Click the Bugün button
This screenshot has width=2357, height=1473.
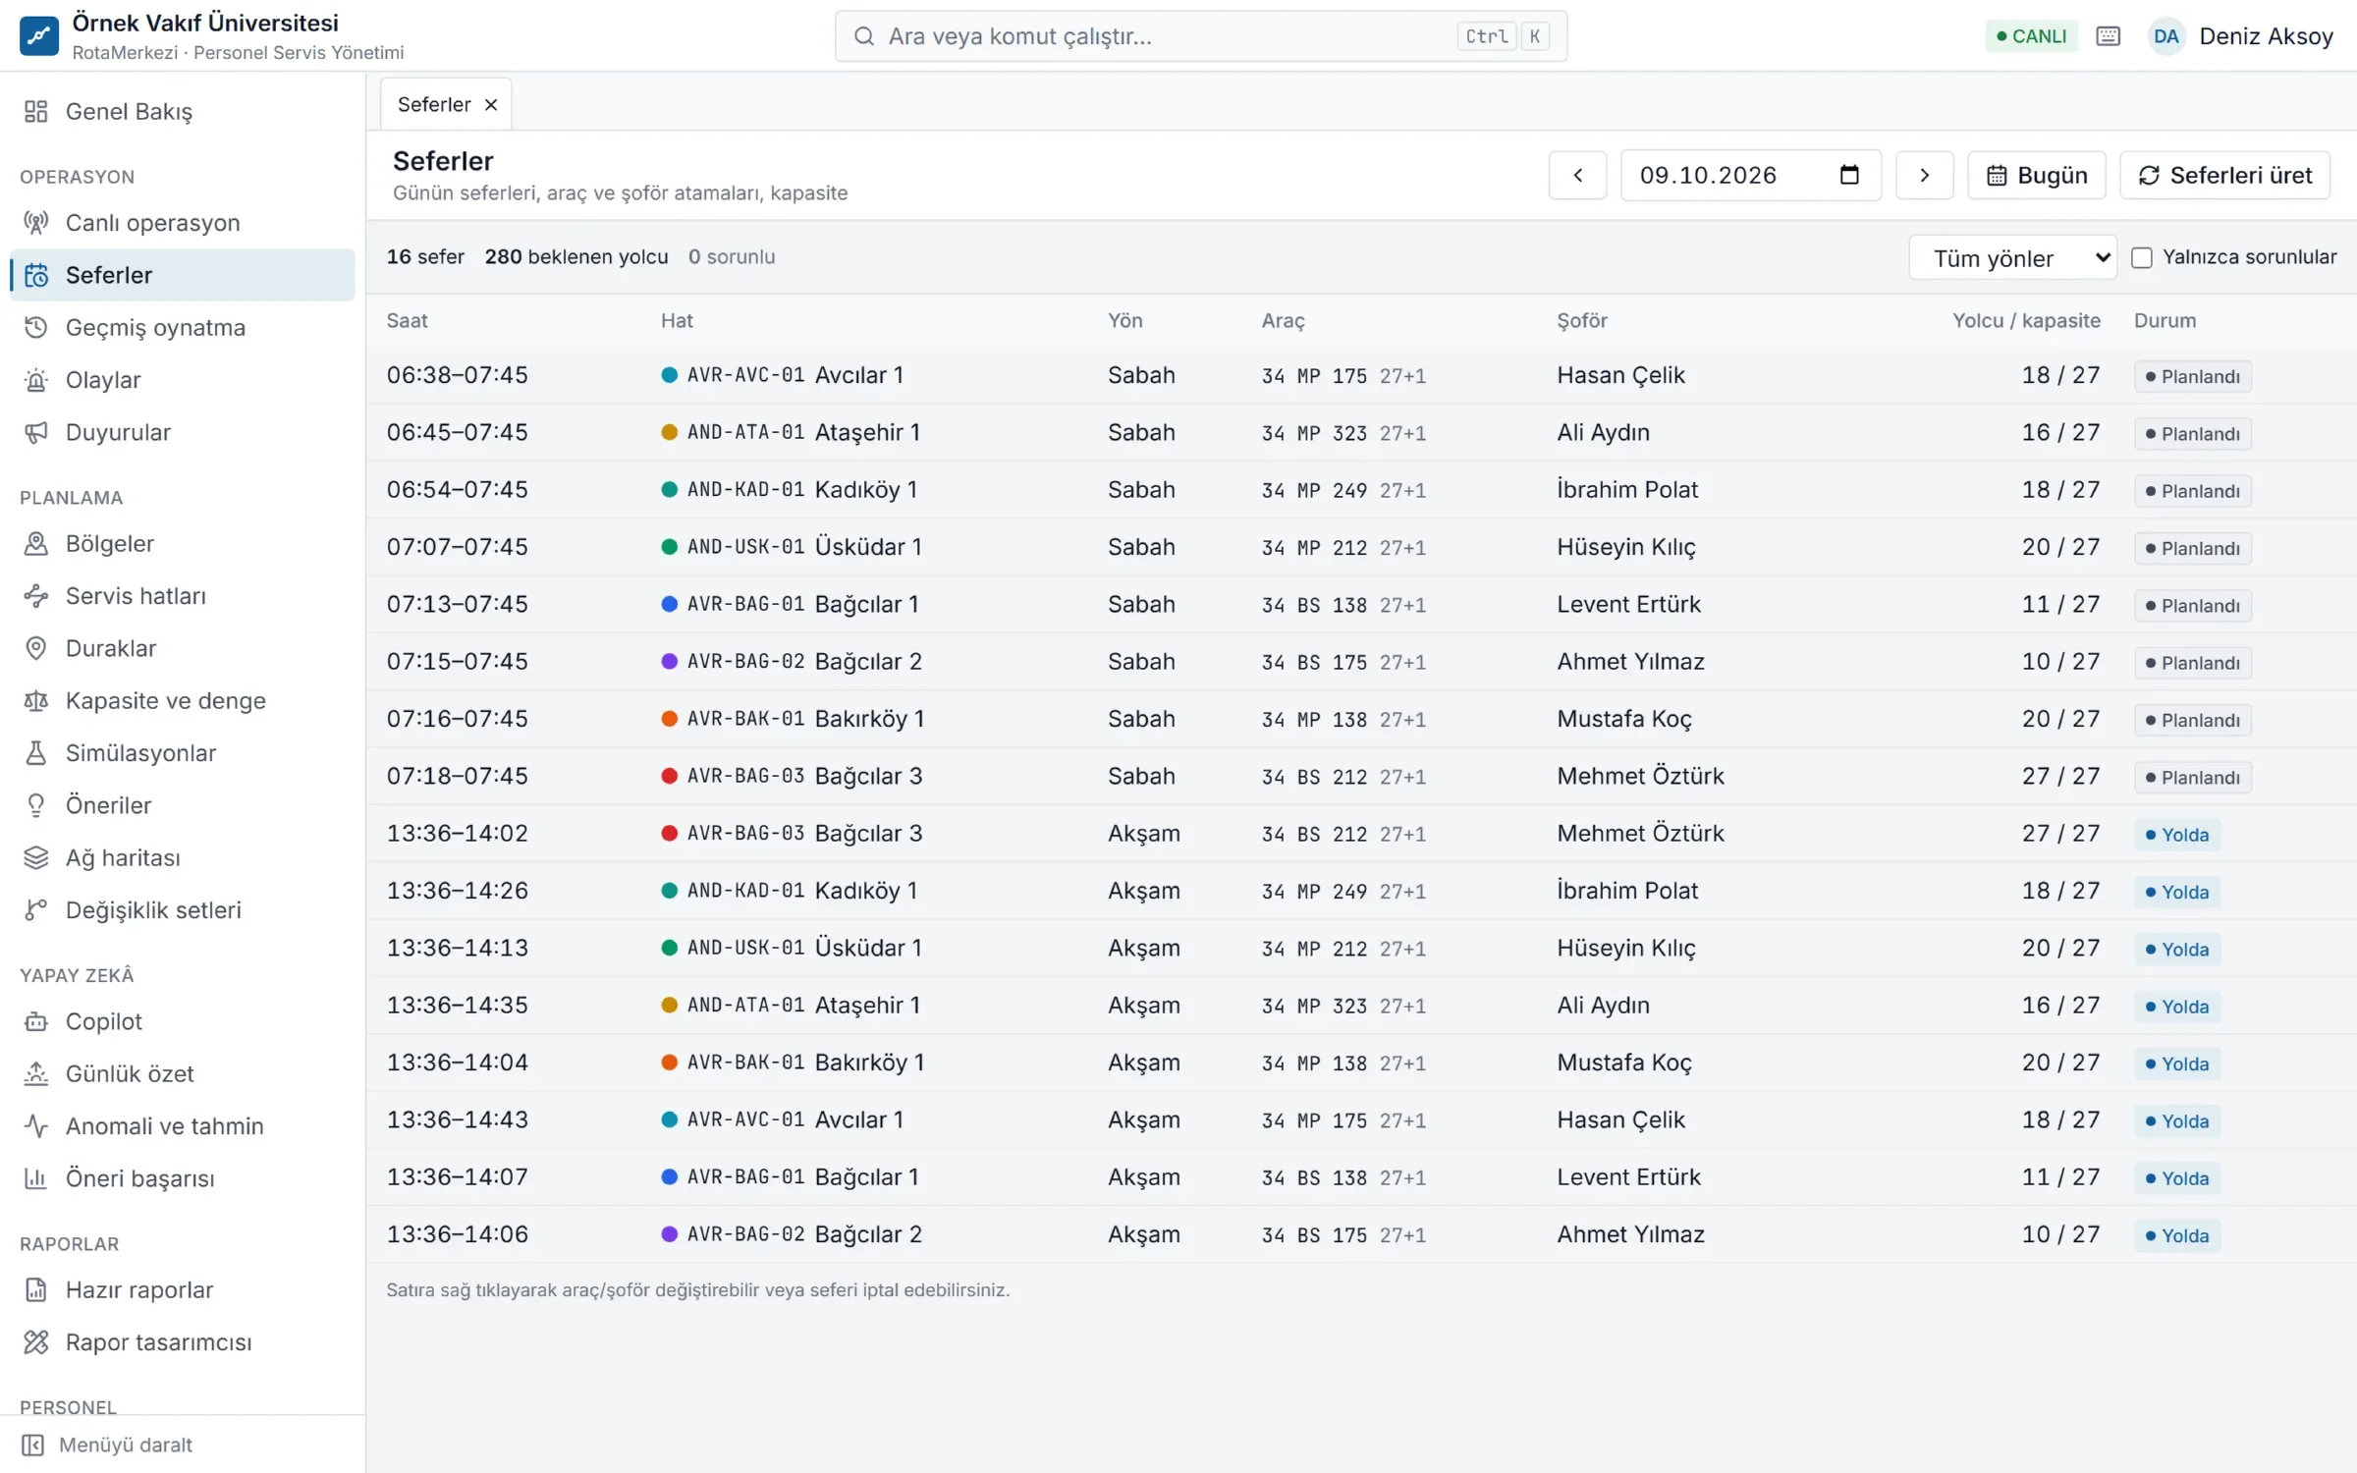pos(2036,175)
